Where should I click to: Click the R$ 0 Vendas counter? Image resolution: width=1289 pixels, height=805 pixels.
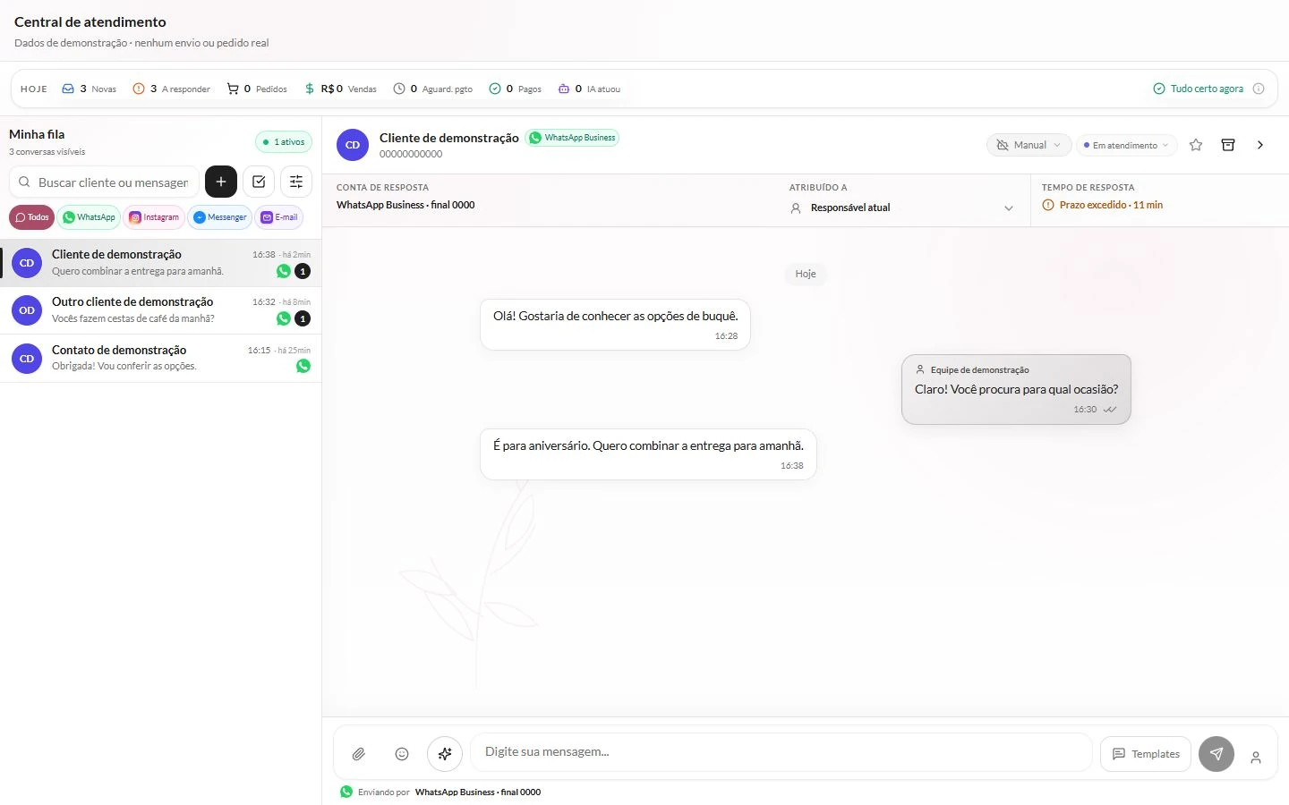click(340, 89)
